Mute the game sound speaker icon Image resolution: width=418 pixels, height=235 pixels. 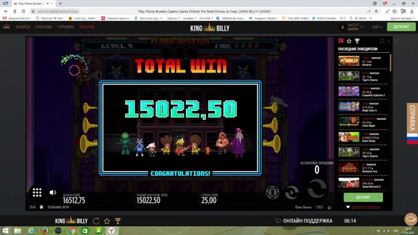(x=53, y=192)
